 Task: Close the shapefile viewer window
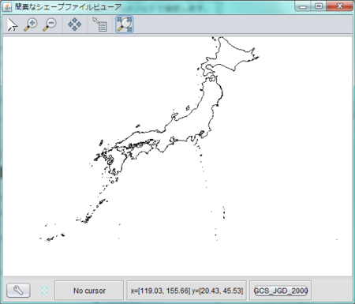pyautogui.click(x=339, y=6)
